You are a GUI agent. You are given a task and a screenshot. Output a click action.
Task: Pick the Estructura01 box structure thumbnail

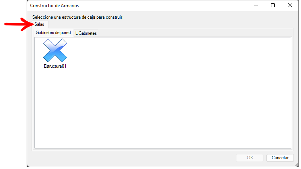click(x=55, y=50)
